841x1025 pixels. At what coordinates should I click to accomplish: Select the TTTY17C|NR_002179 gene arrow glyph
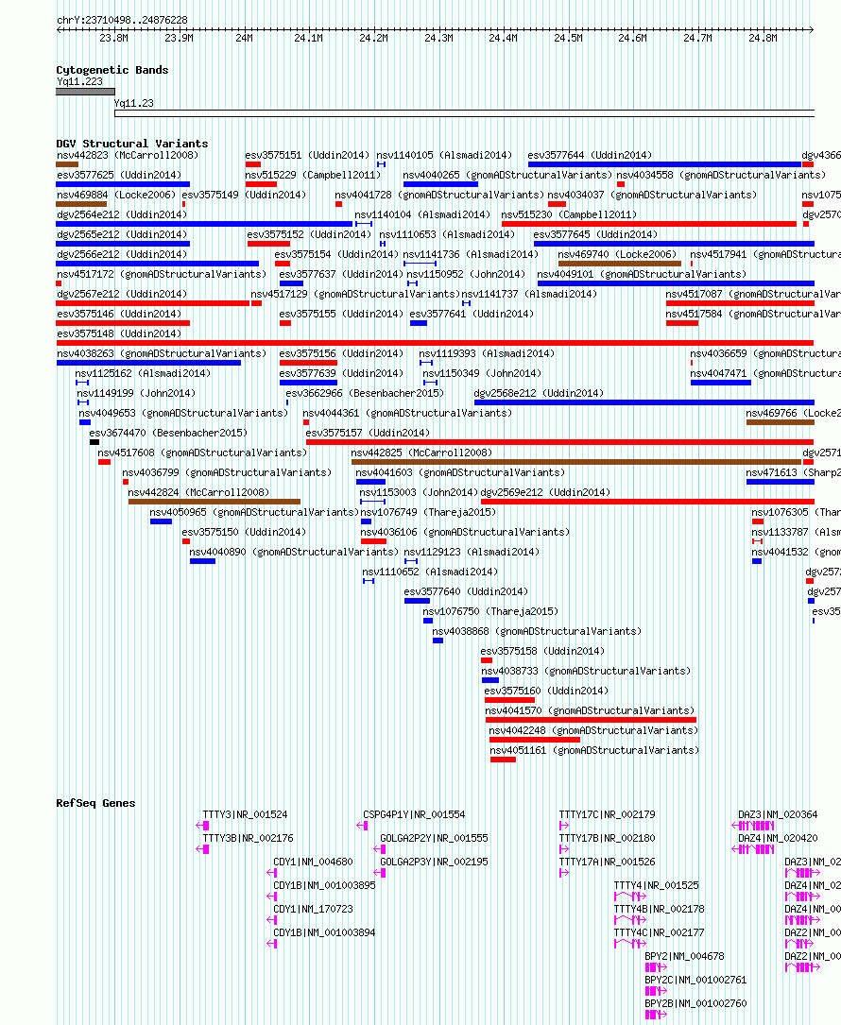[564, 826]
